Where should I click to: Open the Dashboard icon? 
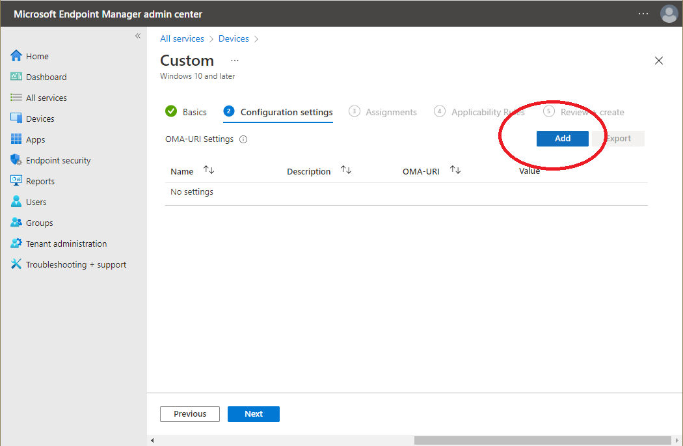tap(16, 77)
